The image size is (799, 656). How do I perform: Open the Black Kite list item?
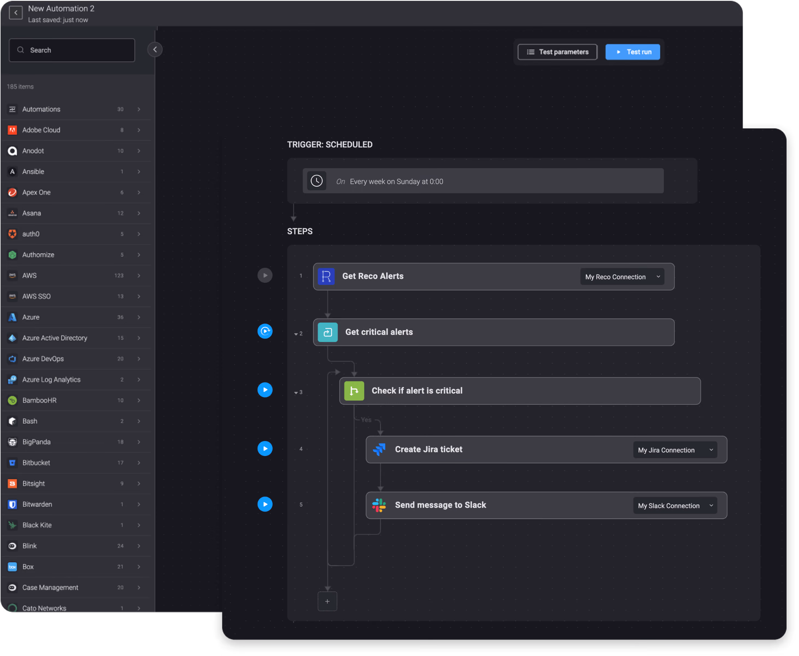(76, 526)
